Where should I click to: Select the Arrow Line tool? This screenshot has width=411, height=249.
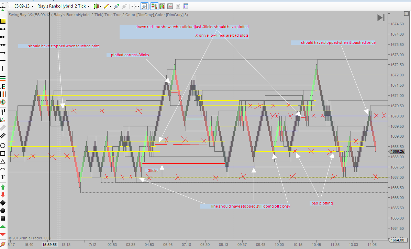3,53
